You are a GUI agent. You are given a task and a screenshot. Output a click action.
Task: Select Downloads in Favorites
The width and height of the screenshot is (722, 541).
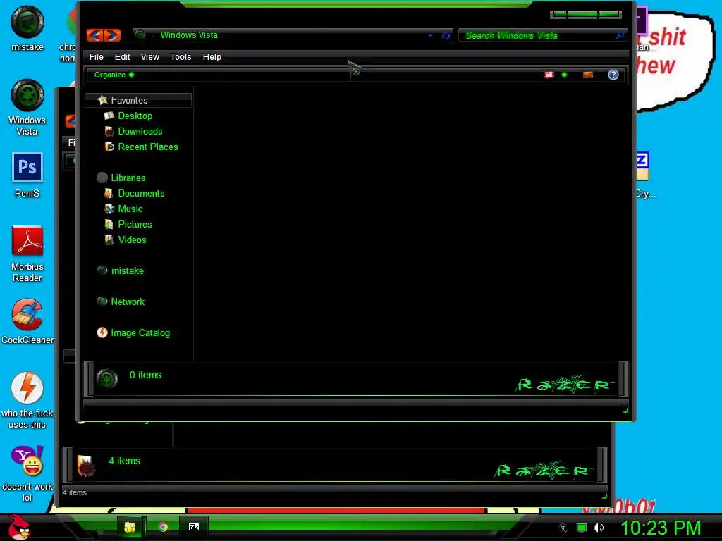coord(140,131)
